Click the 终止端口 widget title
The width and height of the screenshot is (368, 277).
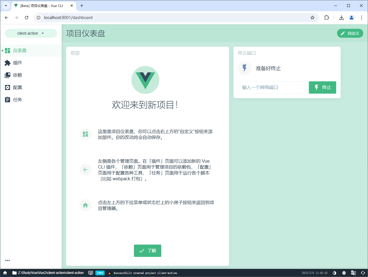(247, 53)
